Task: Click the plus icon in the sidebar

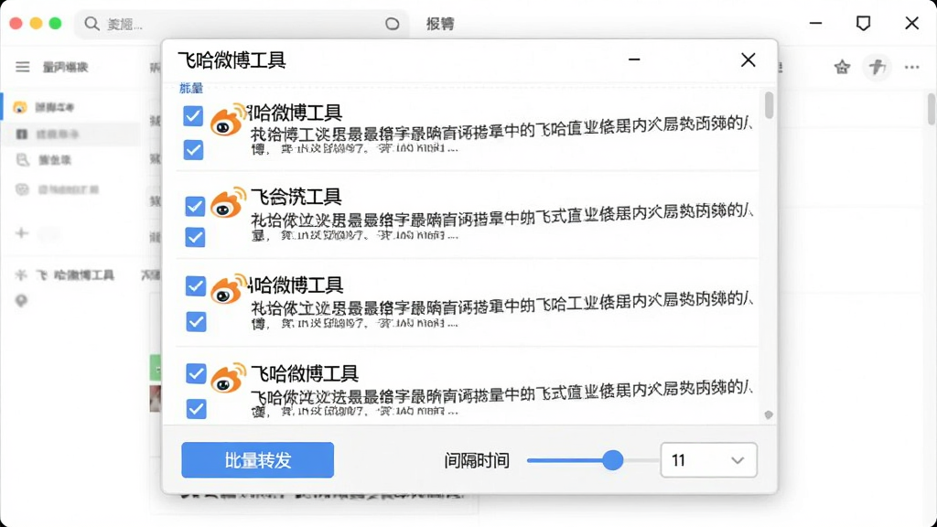Action: point(22,232)
